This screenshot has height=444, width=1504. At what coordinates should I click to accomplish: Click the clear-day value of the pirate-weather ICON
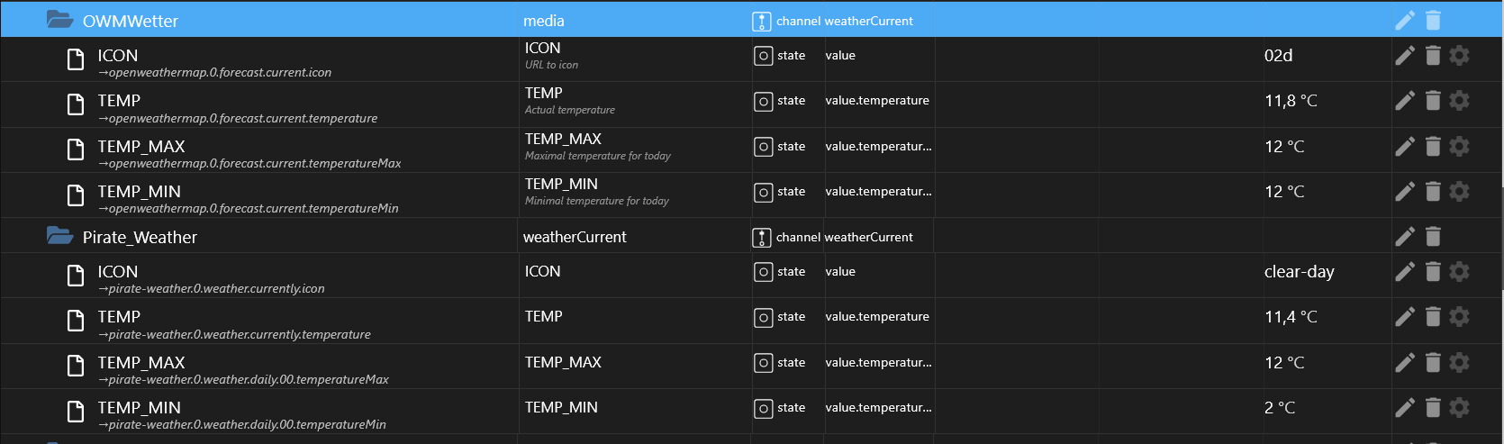[x=1299, y=272]
